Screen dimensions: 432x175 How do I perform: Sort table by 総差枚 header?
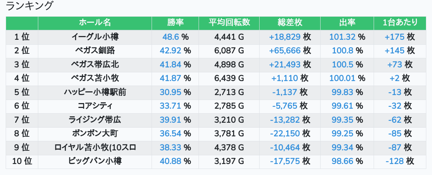click(x=290, y=23)
